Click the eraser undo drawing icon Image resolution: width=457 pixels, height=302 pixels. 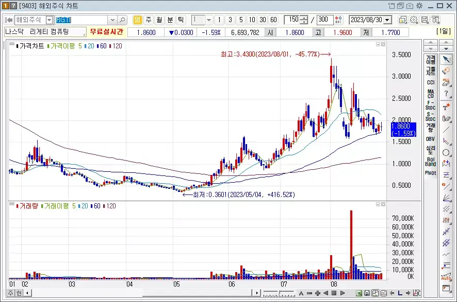(446, 71)
